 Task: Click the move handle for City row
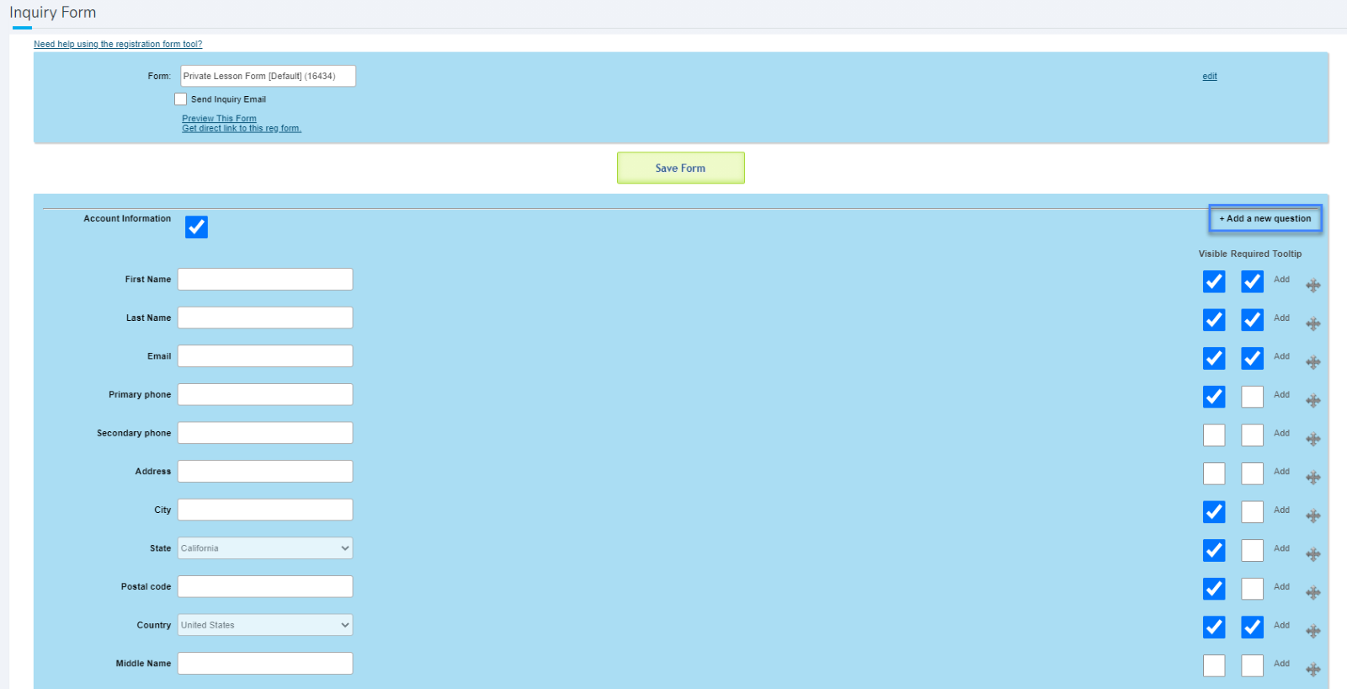tap(1313, 516)
